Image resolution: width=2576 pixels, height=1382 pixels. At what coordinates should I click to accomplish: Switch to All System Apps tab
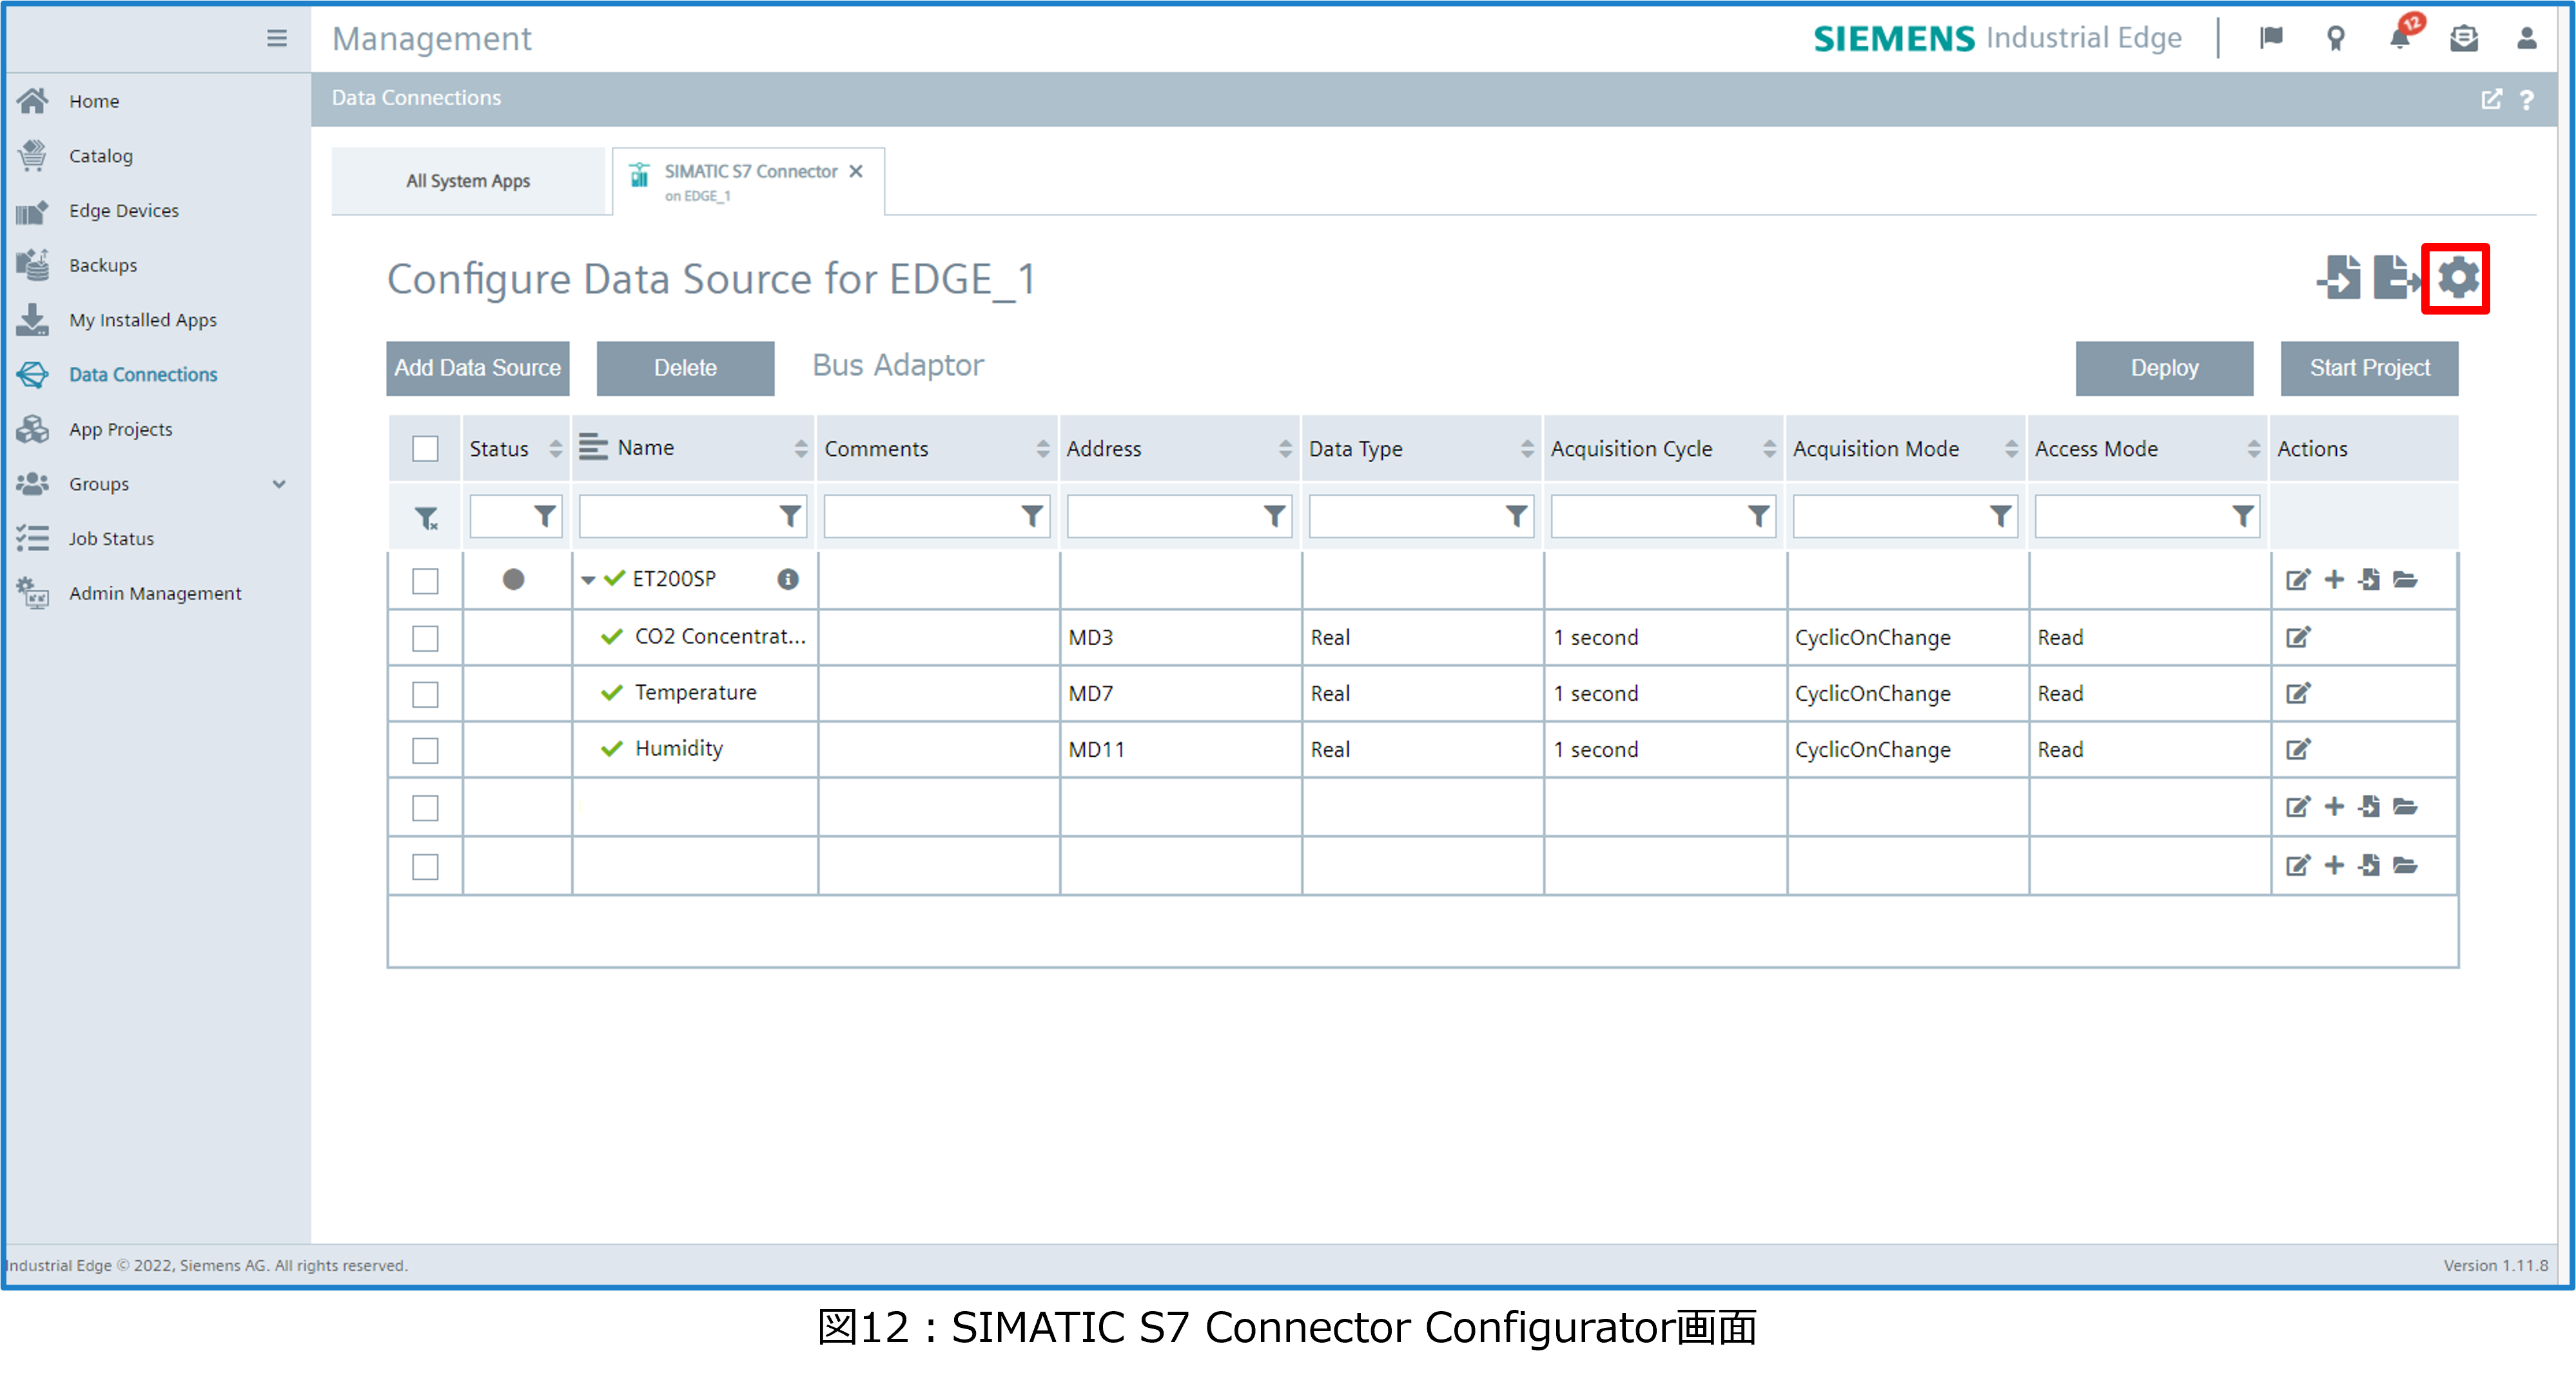point(468,181)
